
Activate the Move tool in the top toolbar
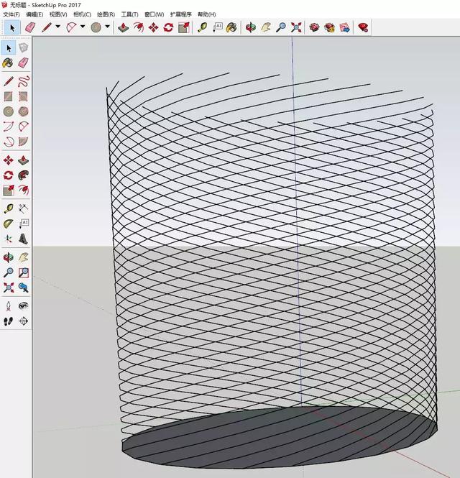click(x=153, y=28)
